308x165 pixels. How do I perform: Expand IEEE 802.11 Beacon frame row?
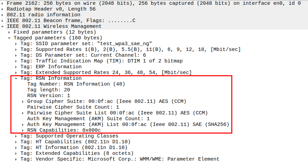click(x=3, y=21)
